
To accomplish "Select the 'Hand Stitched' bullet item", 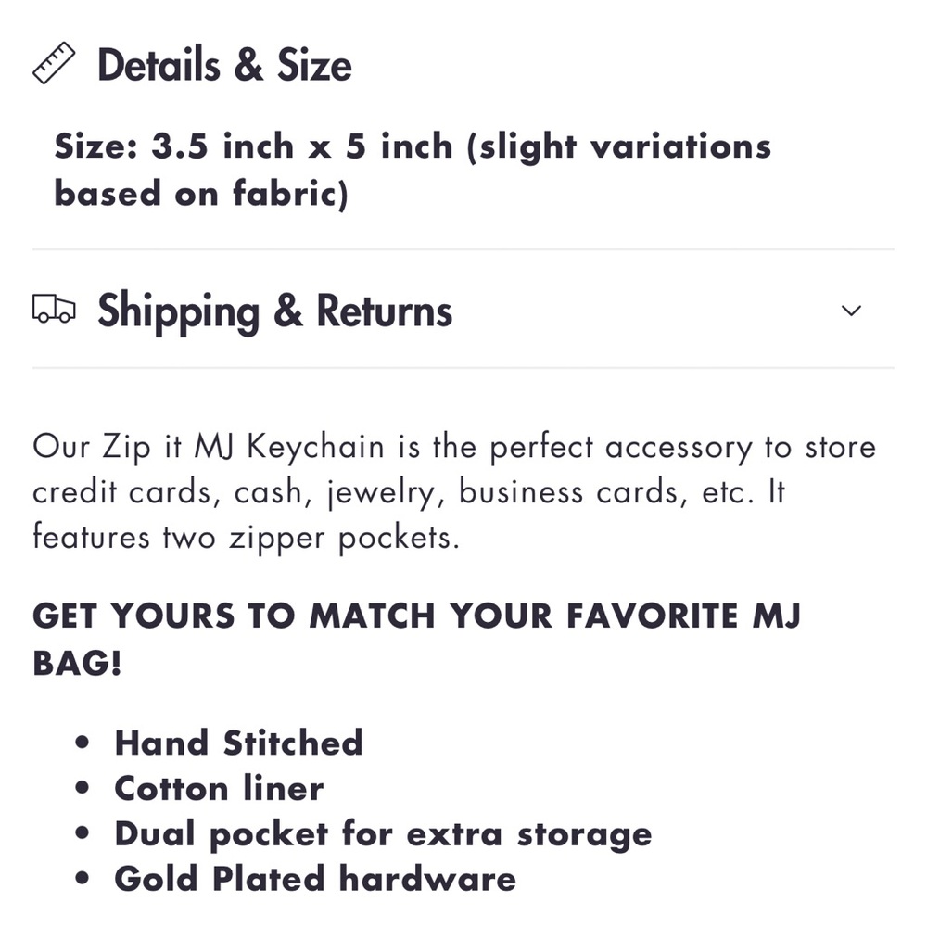I will coord(238,743).
